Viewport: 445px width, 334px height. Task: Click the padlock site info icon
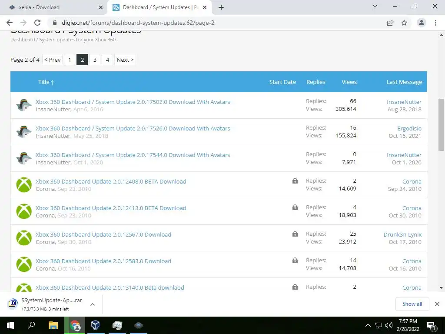(55, 23)
